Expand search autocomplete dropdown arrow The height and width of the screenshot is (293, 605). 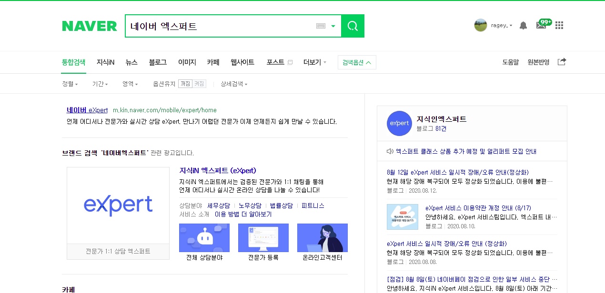click(333, 26)
